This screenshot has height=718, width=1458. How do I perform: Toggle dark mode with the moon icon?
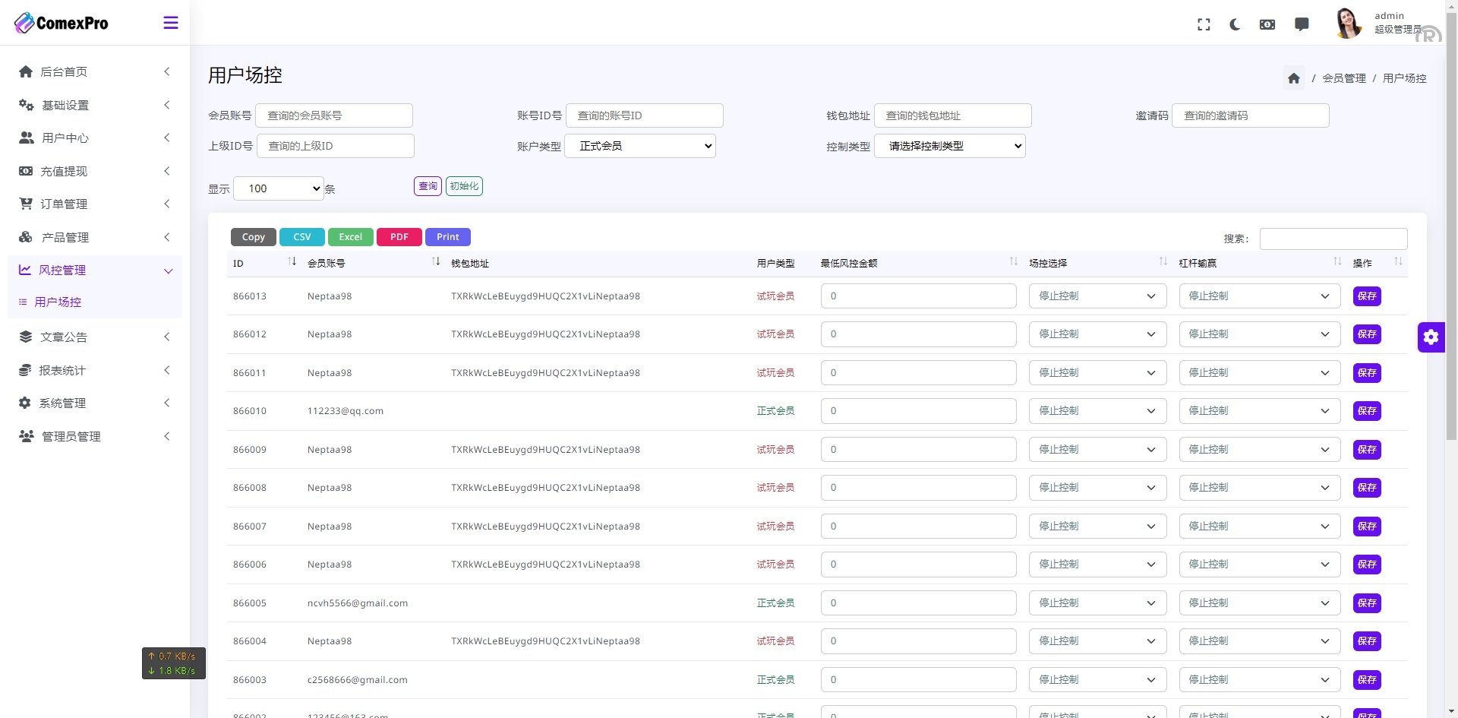click(x=1234, y=24)
